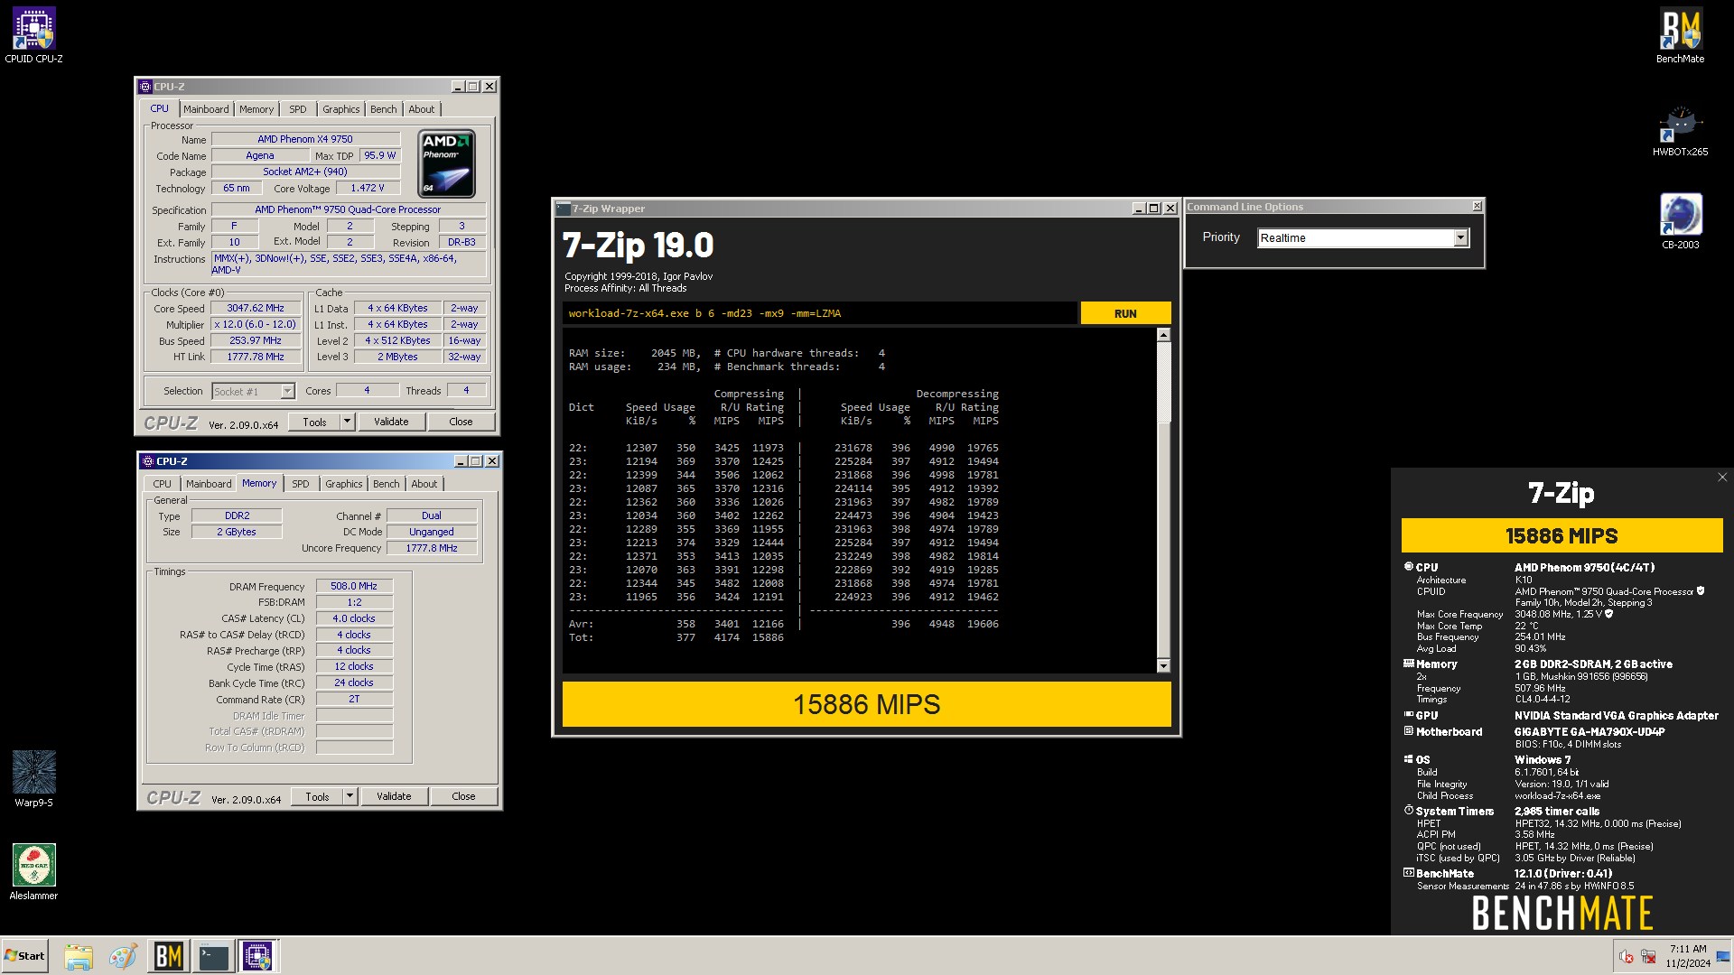Open About tab in top CPU-Z window

pos(422,109)
